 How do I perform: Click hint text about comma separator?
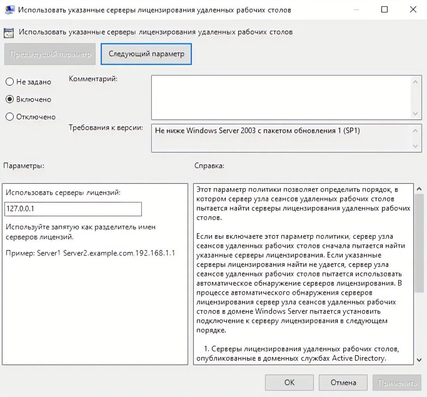coord(81,232)
